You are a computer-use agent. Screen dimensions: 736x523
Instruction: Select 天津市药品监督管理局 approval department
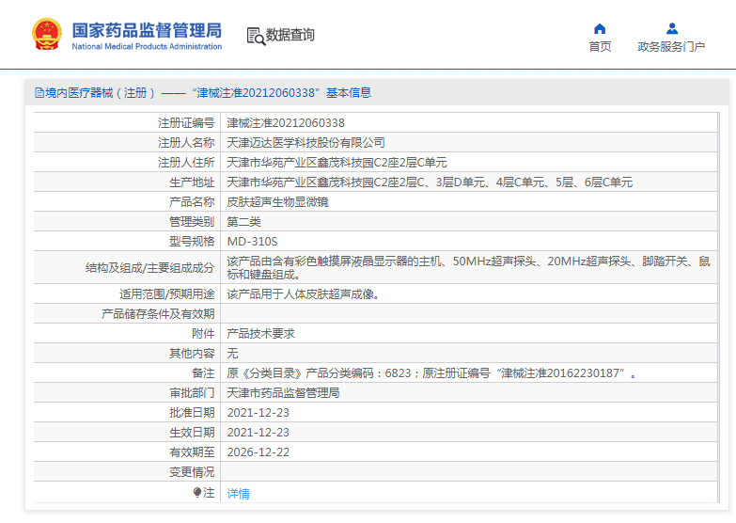coord(284,393)
